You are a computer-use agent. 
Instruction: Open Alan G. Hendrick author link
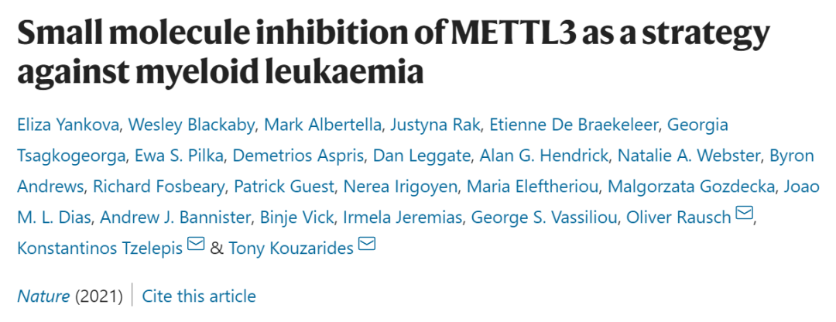click(544, 156)
